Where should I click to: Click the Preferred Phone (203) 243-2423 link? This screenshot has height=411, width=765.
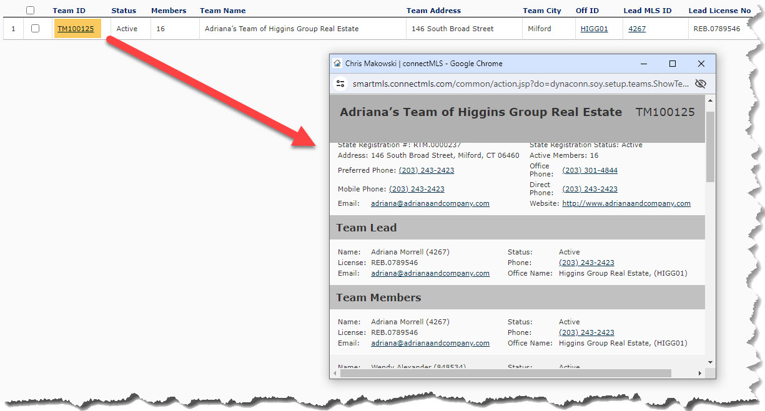click(427, 170)
